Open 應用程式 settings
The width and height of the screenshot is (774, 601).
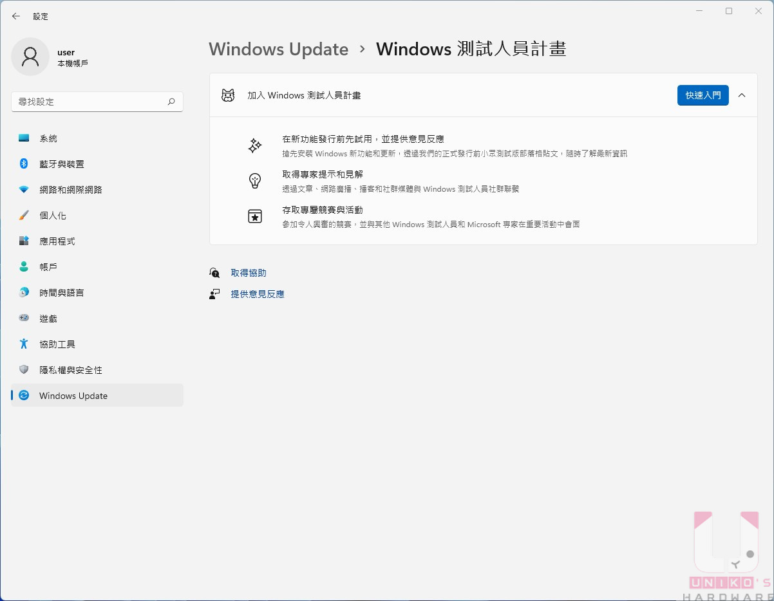pos(97,241)
